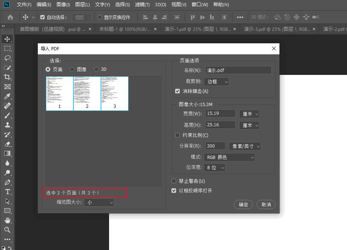Select the Eraser tool
Screen dimensions: 347x250
coord(7,144)
